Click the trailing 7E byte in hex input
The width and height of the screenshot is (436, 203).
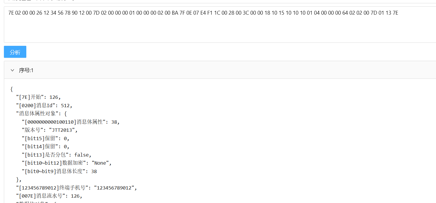[x=395, y=13]
